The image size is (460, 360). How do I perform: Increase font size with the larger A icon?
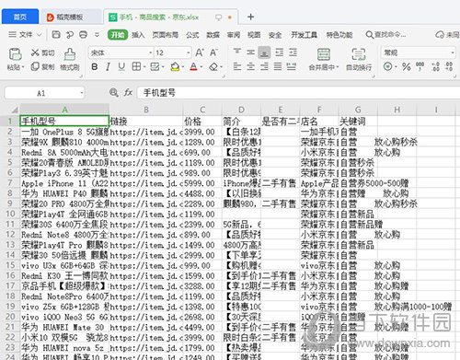(x=200, y=52)
